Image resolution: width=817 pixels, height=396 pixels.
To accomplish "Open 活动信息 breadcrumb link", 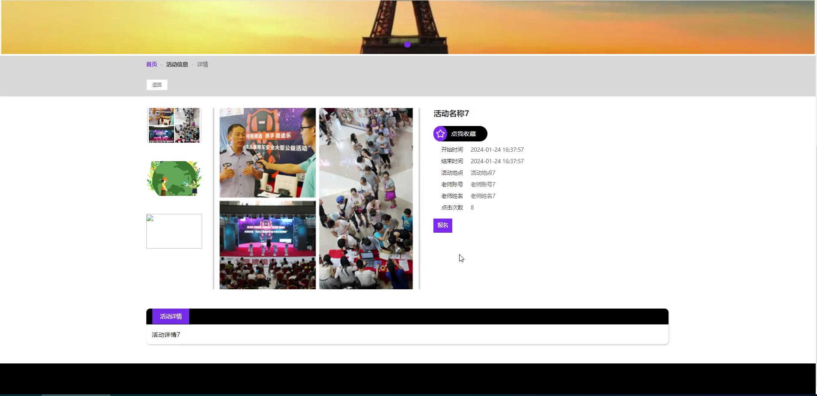I will 177,64.
